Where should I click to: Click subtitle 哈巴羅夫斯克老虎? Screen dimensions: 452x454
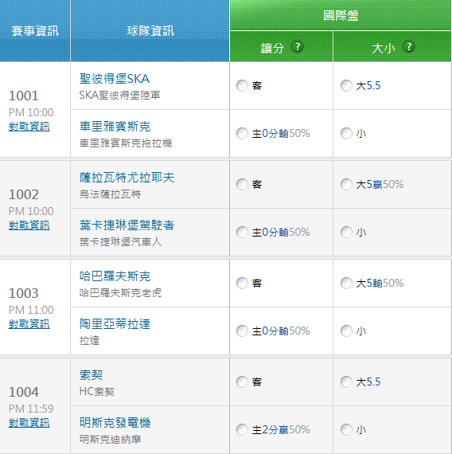click(x=120, y=293)
